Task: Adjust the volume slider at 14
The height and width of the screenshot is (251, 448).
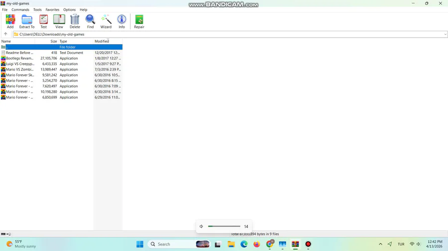Action: pyautogui.click(x=224, y=227)
